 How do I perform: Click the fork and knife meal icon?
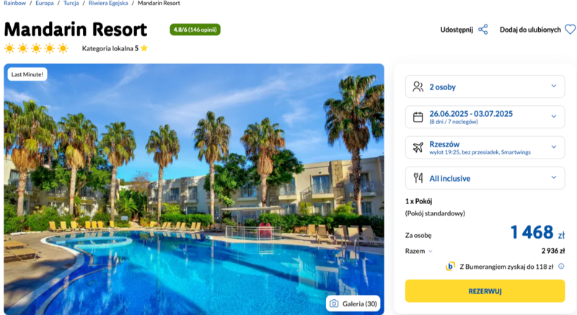(418, 178)
